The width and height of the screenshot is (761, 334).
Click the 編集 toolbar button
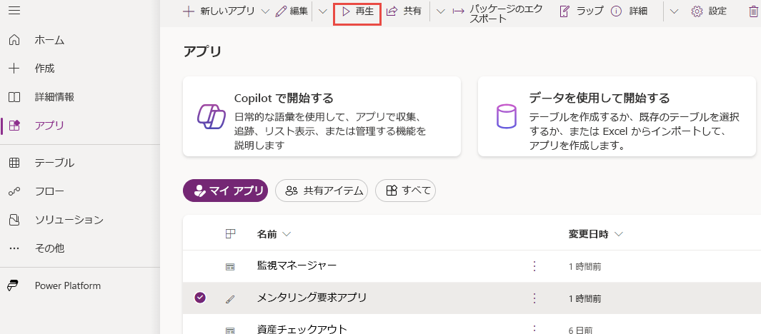[x=292, y=11]
